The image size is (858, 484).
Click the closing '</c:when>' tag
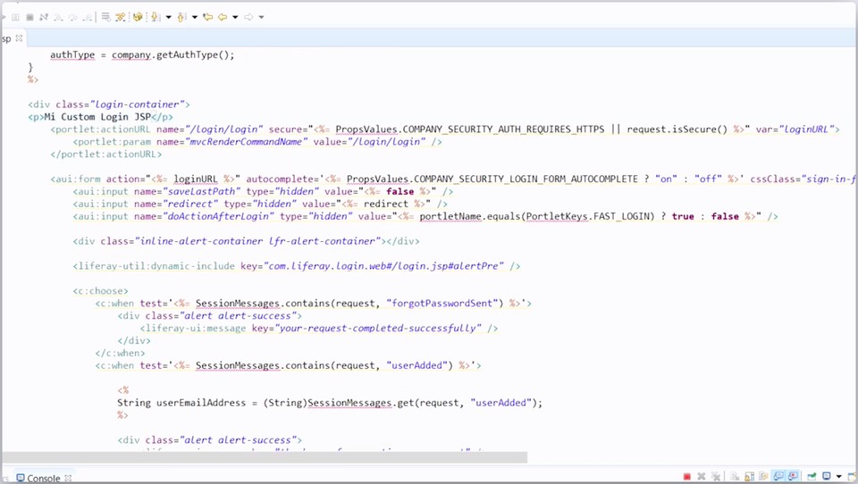120,354
